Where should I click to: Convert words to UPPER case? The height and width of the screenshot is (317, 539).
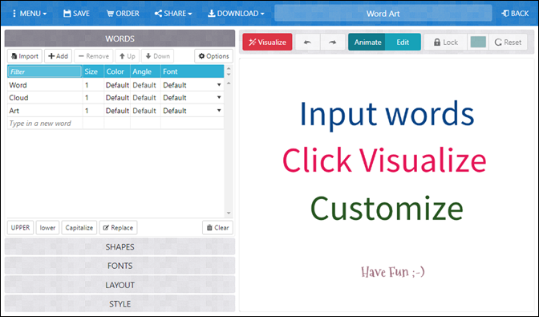pyautogui.click(x=20, y=228)
